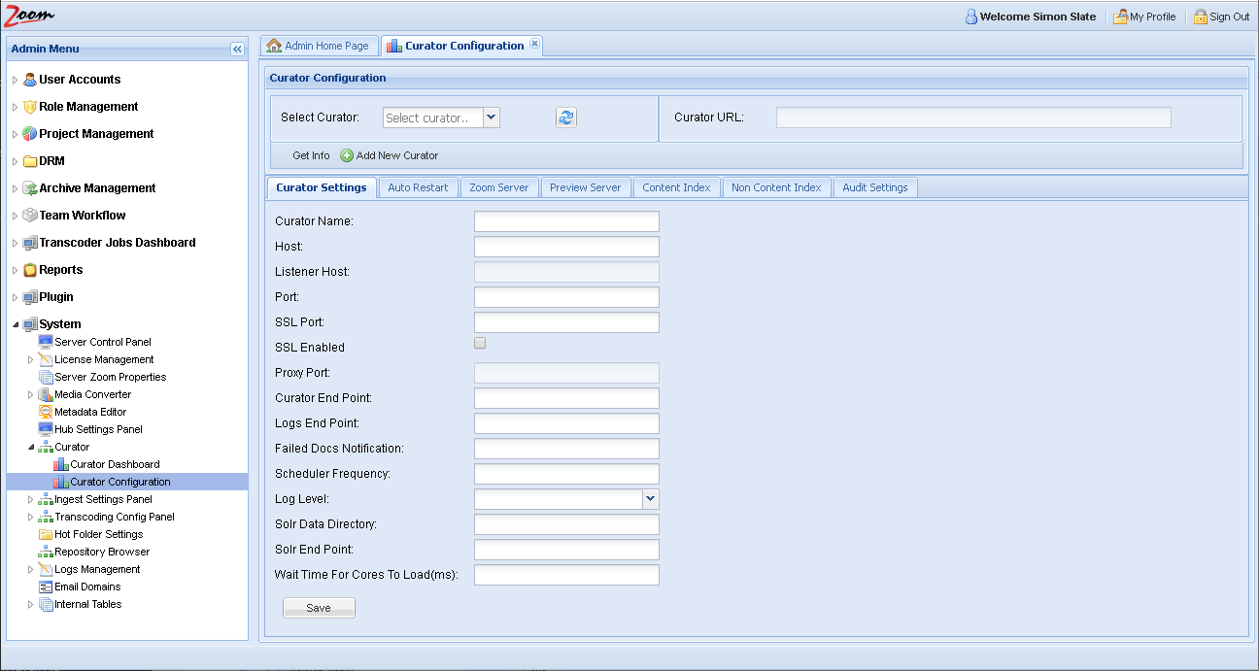
Task: Click the Hot Folder Settings icon
Action: click(x=46, y=534)
